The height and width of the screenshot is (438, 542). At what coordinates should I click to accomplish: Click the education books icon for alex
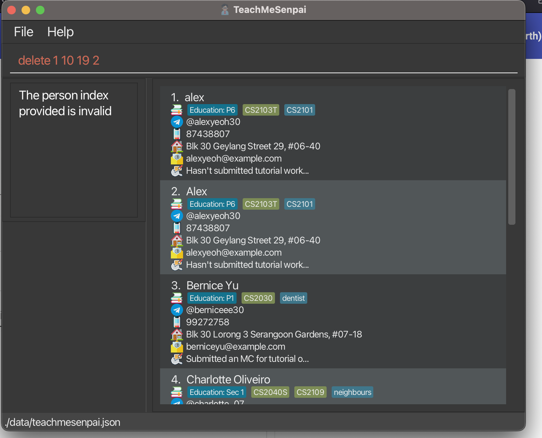(177, 110)
